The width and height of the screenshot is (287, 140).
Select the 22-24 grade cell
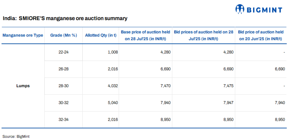coord(63,52)
